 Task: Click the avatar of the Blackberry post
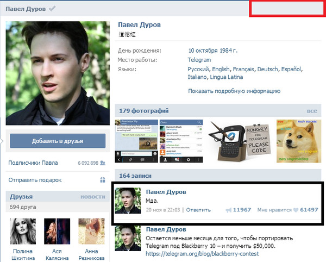point(128,238)
